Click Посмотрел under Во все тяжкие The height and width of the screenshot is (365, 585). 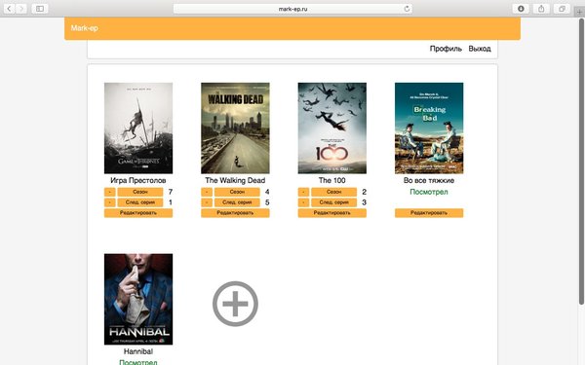(x=429, y=192)
